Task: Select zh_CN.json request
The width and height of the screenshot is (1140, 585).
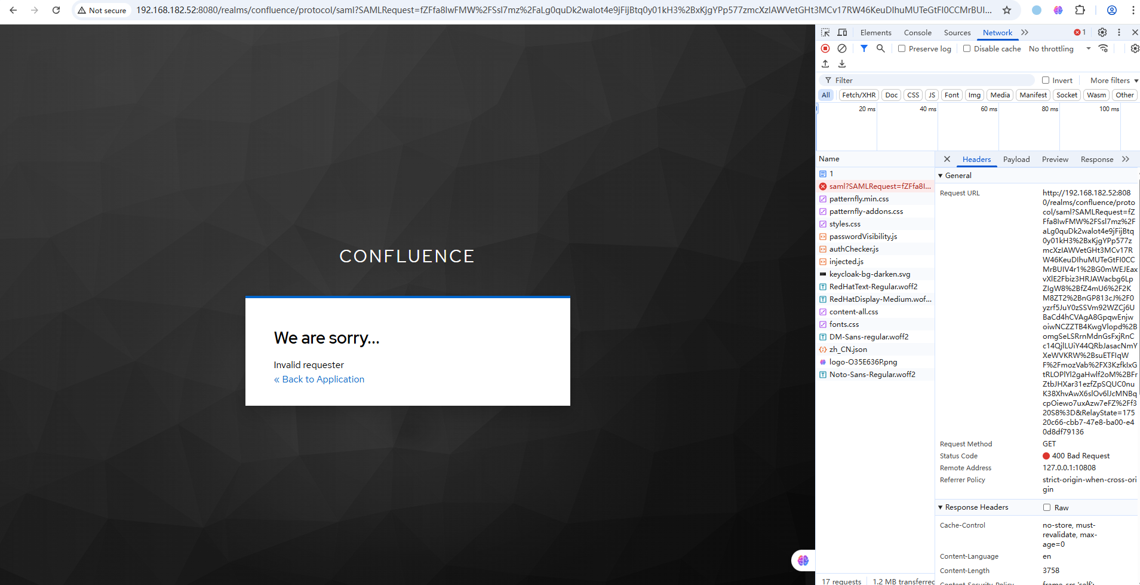Action: tap(875, 350)
